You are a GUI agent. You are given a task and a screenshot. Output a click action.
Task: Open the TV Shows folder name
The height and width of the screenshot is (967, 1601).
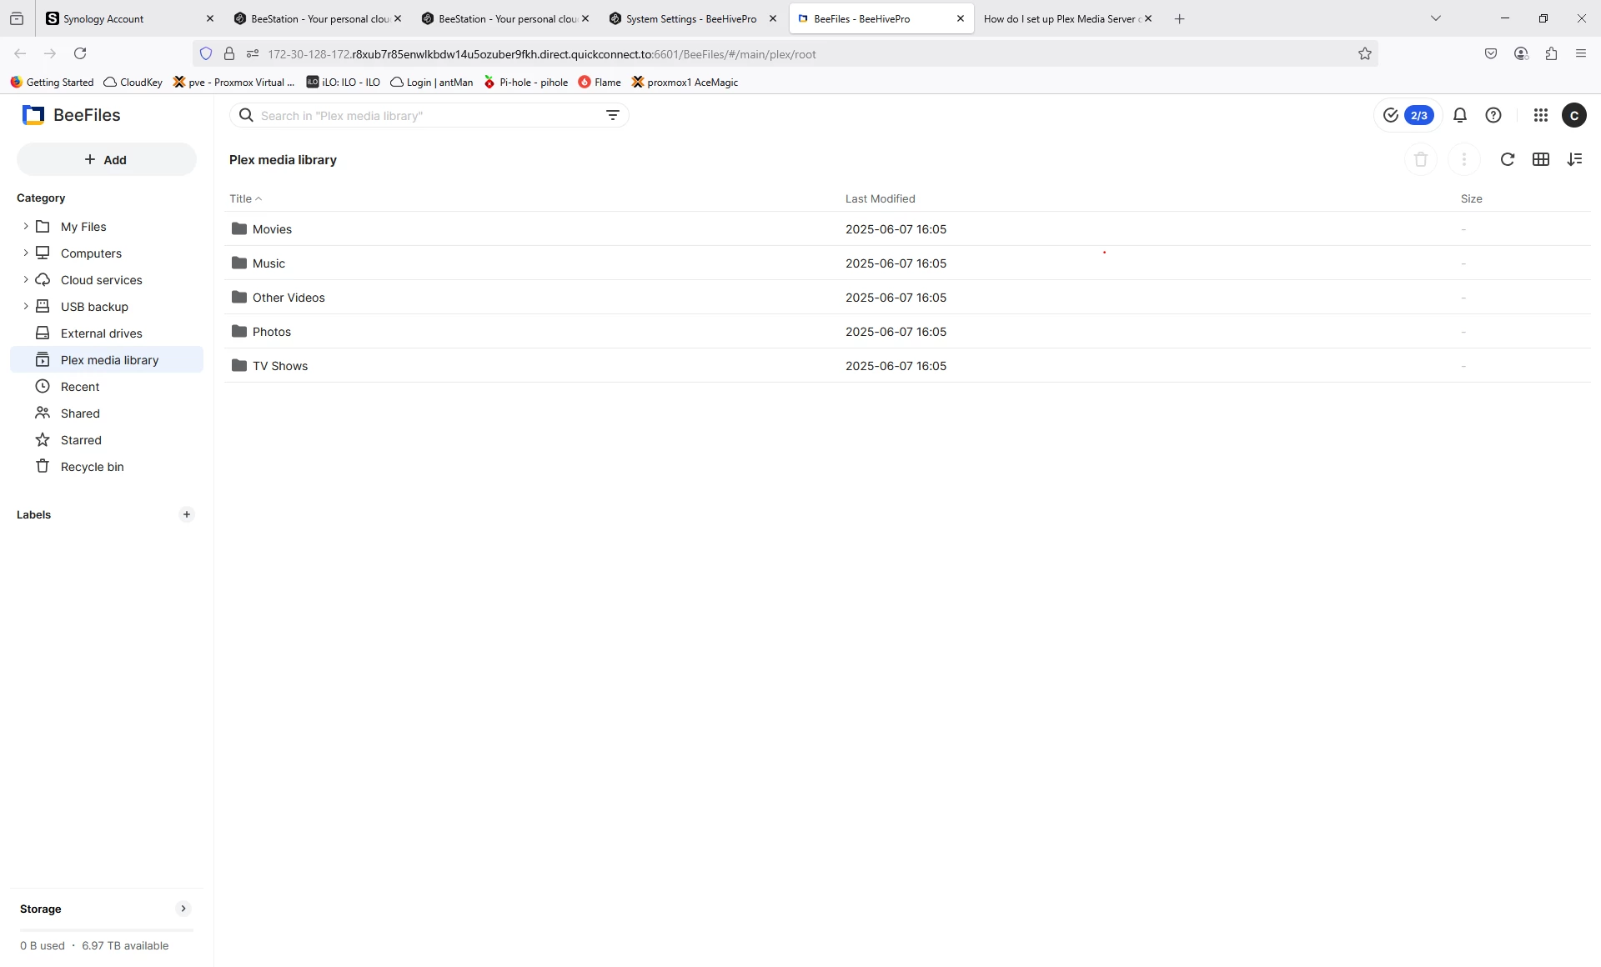[280, 366]
